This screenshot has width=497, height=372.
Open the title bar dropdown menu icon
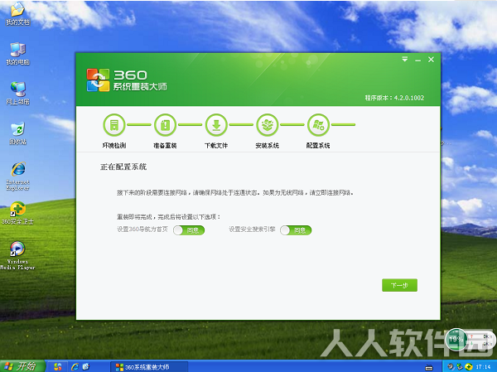pos(405,60)
